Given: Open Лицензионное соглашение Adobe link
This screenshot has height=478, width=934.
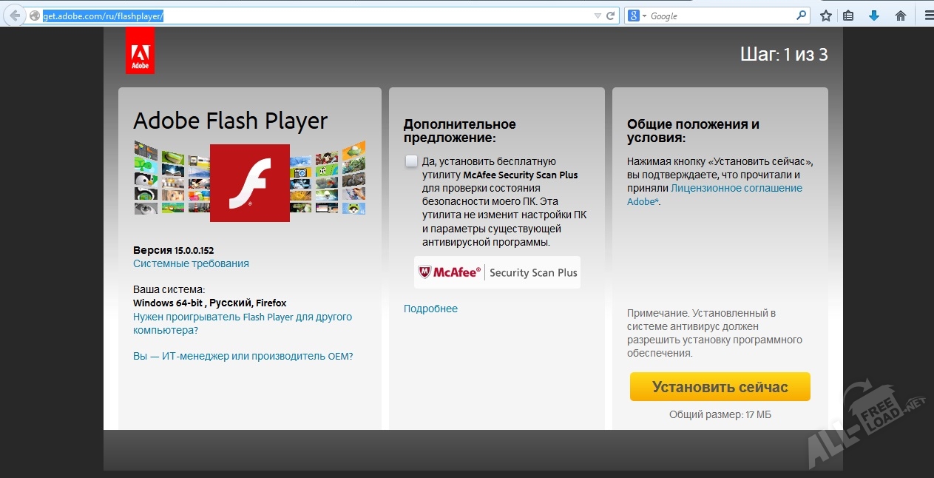Looking at the screenshot, I should [735, 188].
